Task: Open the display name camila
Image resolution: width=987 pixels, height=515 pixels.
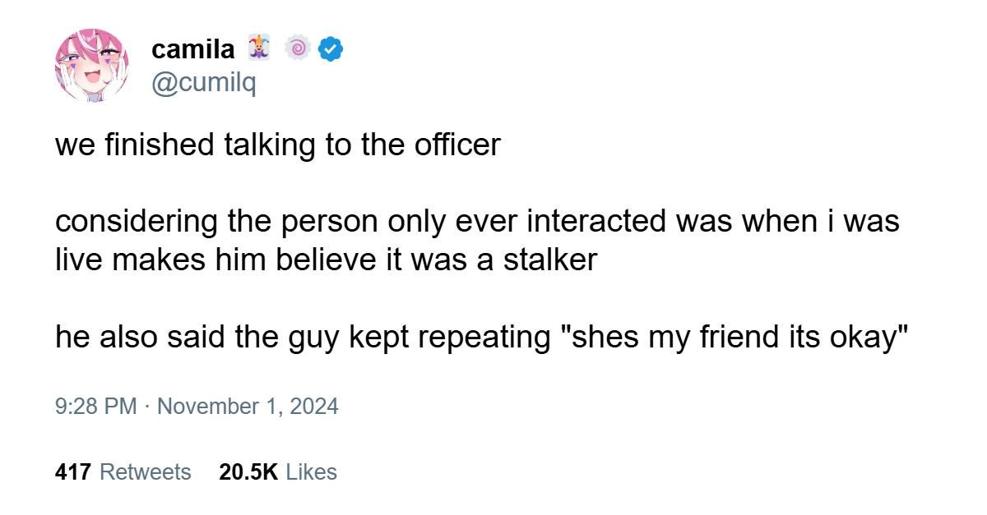Action: point(193,50)
